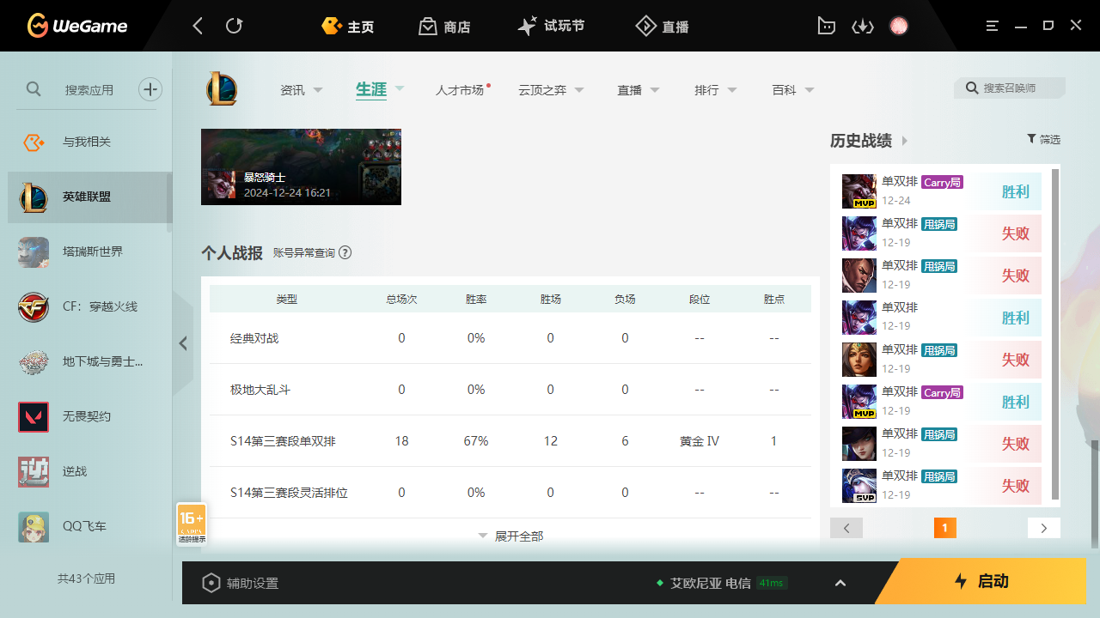1100x618 pixels.
Task: Launch the game with 启动
Action: 981,581
